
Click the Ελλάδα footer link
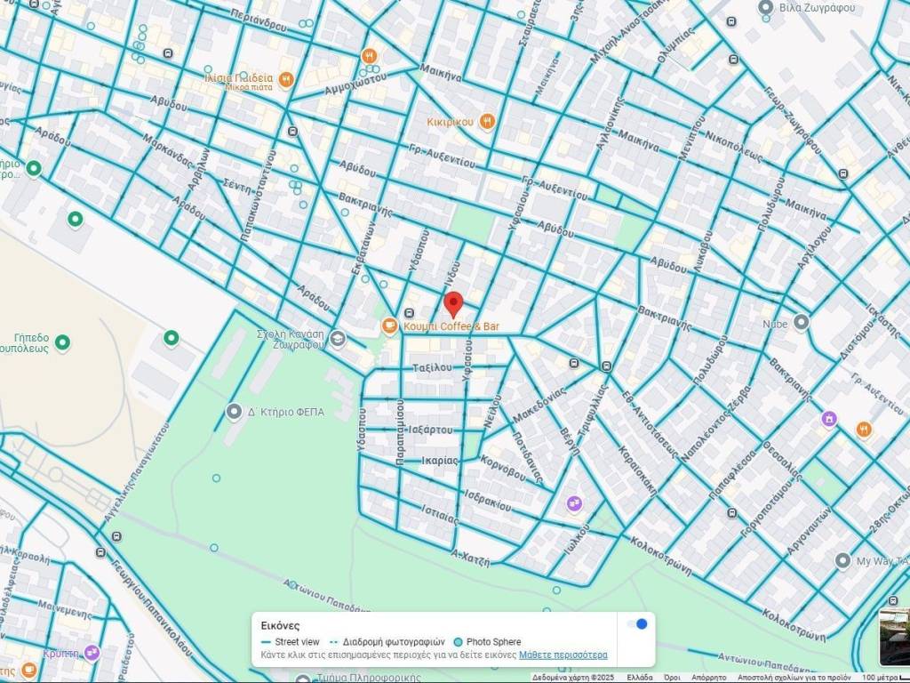[x=639, y=678]
